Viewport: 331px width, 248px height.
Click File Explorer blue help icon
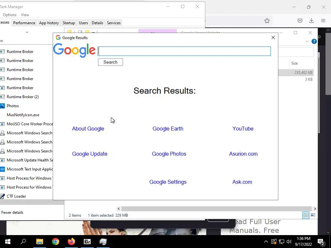click(x=314, y=41)
